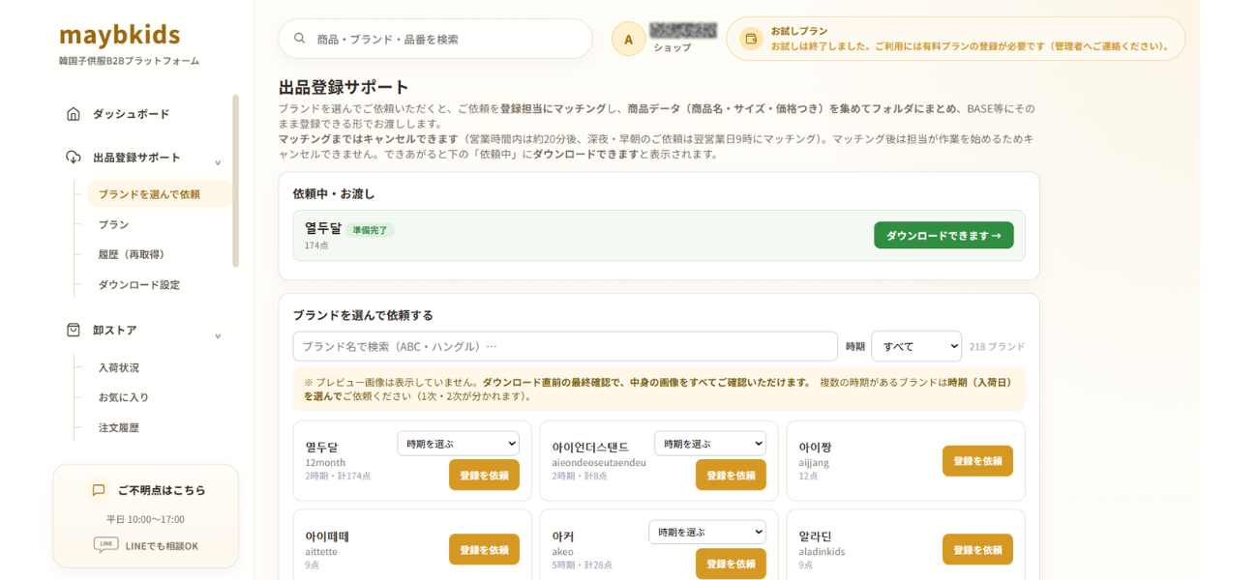The height and width of the screenshot is (580, 1258).
Task: Click 5時期・計28点 text under 아커
Action: 582,565
